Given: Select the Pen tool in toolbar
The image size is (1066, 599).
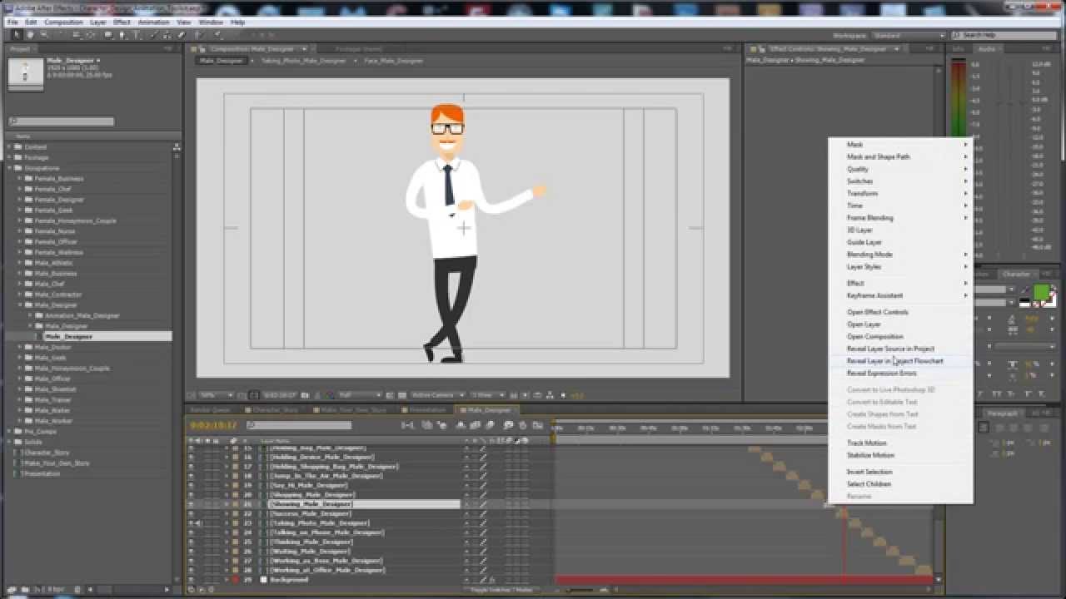Looking at the screenshot, I should [123, 35].
